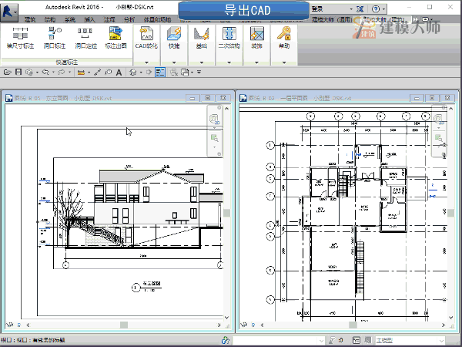
Task: Open the 分析 ribbon tab
Action: tap(129, 19)
